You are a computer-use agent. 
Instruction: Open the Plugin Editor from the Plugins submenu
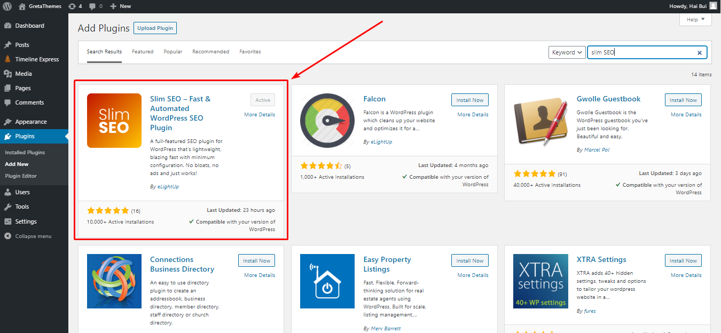tap(21, 176)
